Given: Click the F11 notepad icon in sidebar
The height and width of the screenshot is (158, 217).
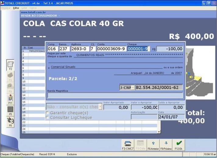Looking at the screenshot, I should point(10,99).
